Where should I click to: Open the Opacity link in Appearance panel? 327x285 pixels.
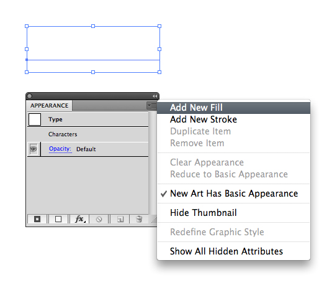(x=60, y=149)
